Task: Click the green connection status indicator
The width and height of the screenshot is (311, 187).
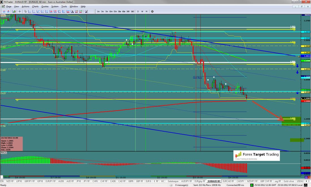Action: pyautogui.click(x=252, y=185)
